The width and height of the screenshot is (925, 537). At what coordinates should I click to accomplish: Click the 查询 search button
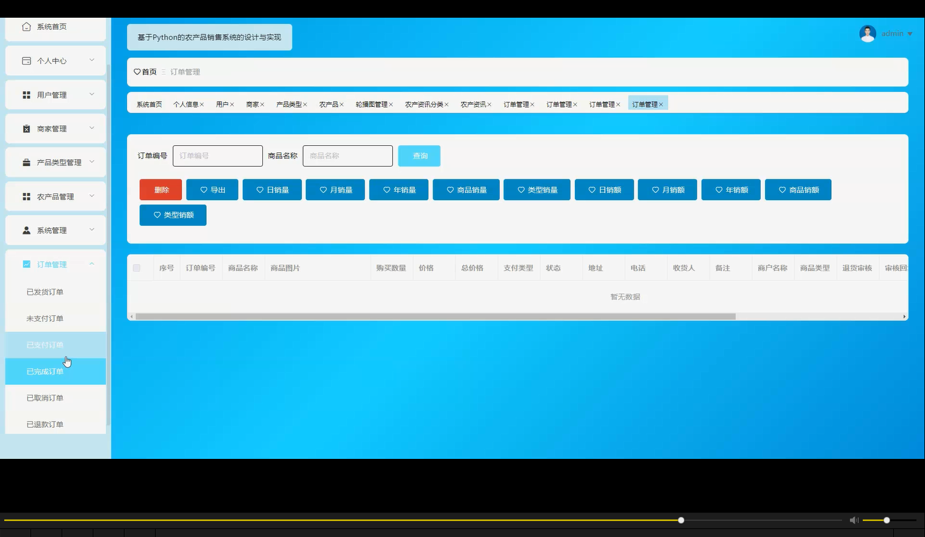point(419,156)
